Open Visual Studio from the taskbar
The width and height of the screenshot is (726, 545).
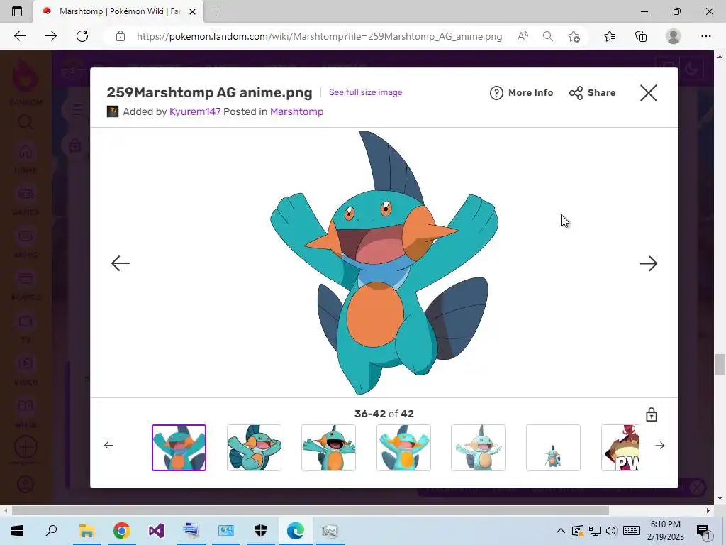point(157,531)
